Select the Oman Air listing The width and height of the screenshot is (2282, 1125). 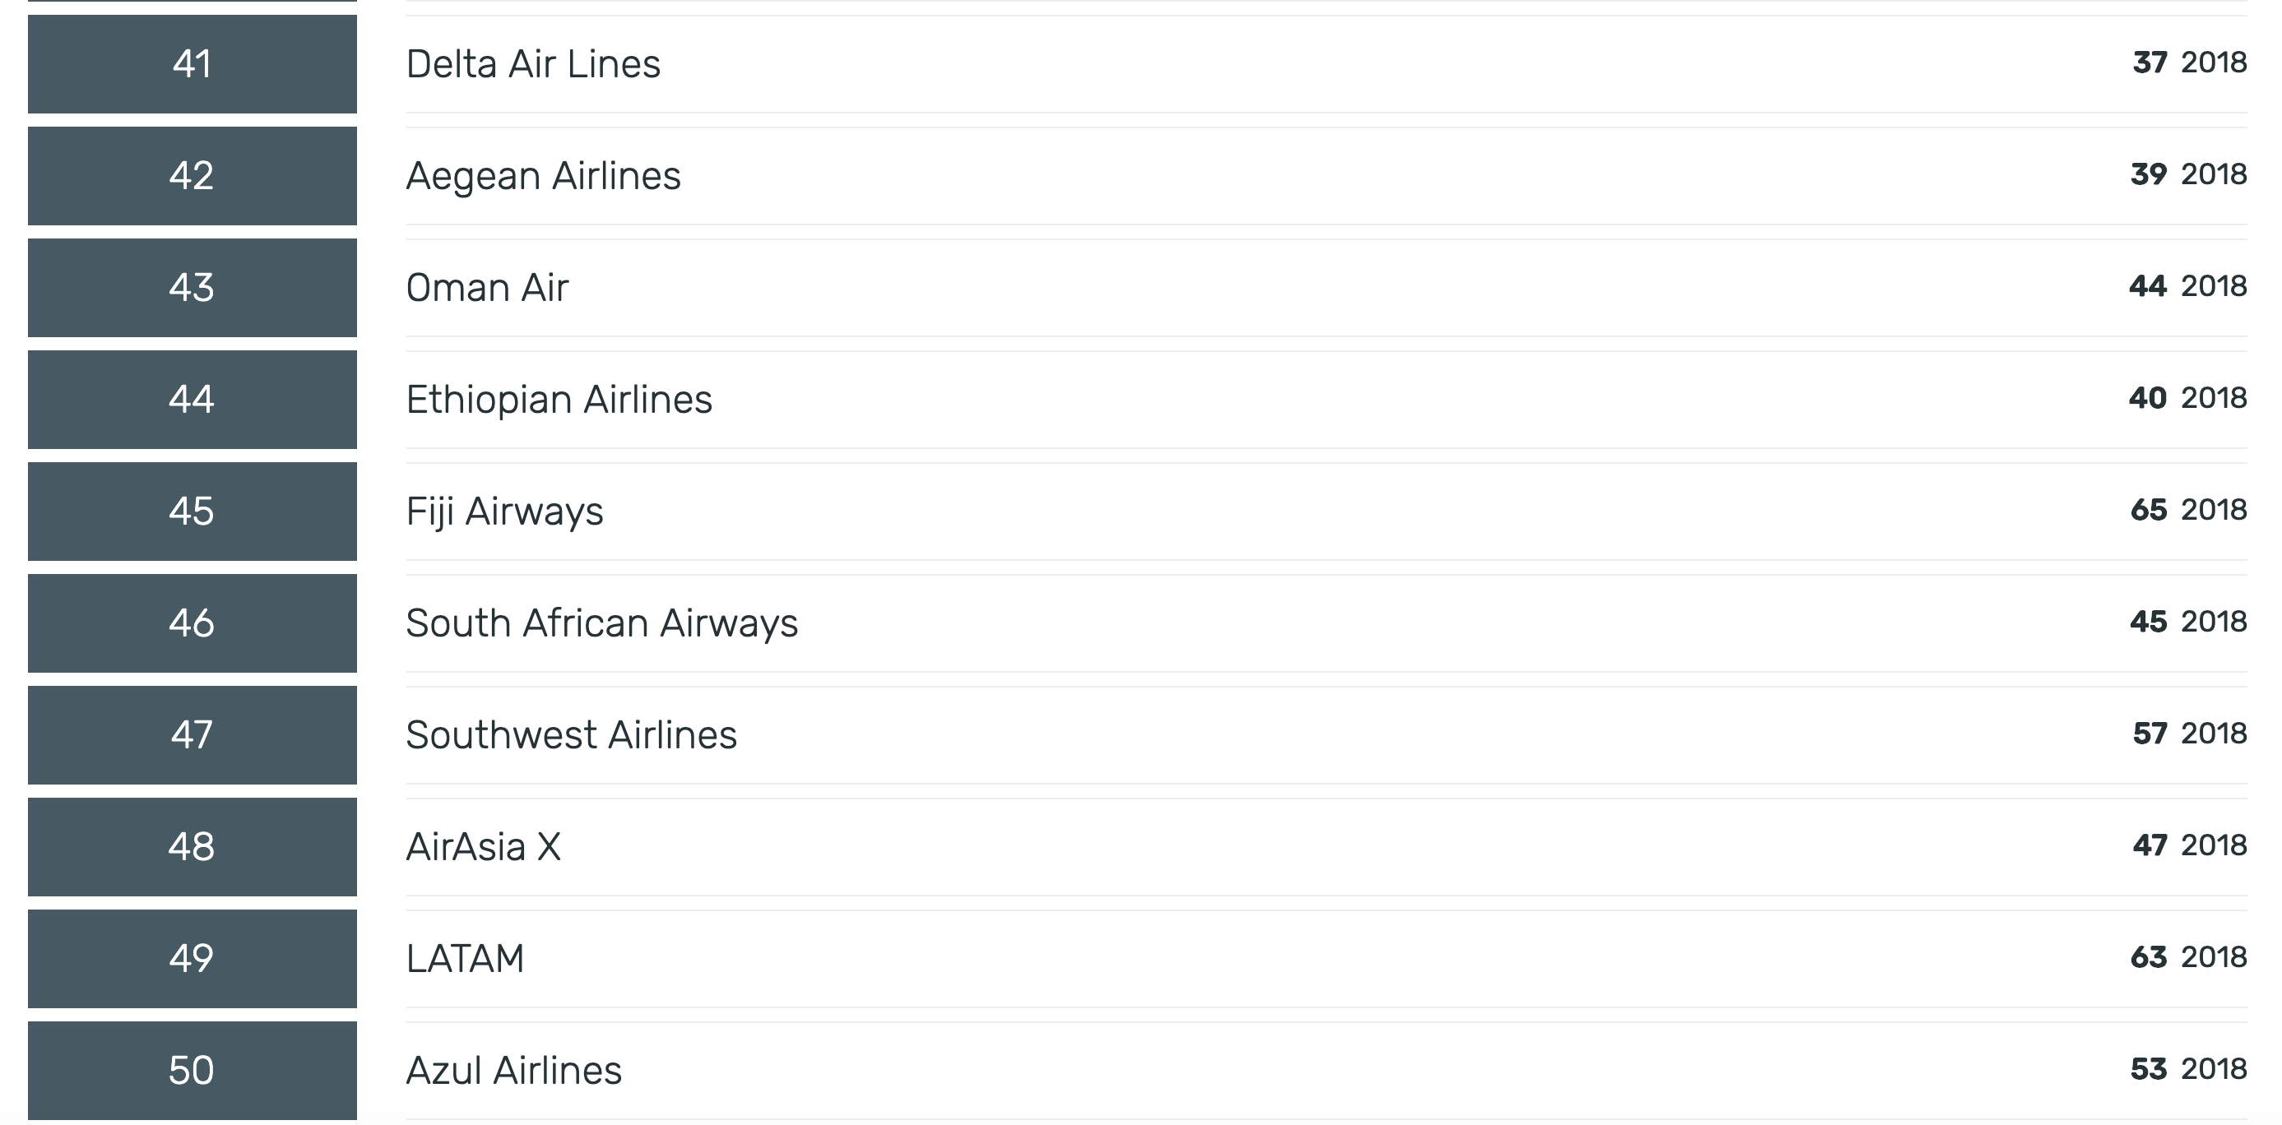click(487, 287)
